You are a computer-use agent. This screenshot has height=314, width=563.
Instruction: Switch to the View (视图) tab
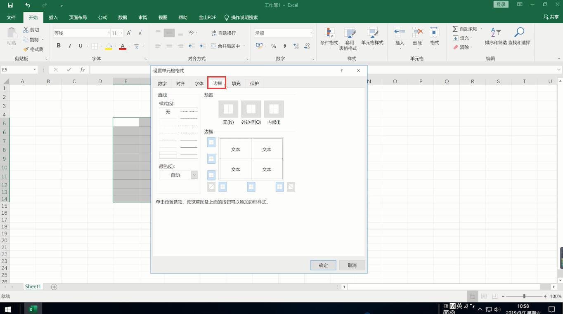(x=163, y=17)
